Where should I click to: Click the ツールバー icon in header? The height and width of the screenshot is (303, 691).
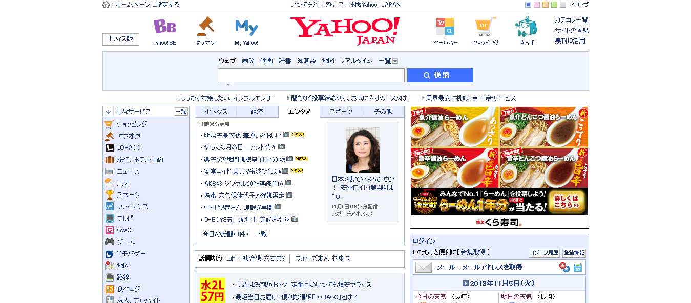(445, 27)
